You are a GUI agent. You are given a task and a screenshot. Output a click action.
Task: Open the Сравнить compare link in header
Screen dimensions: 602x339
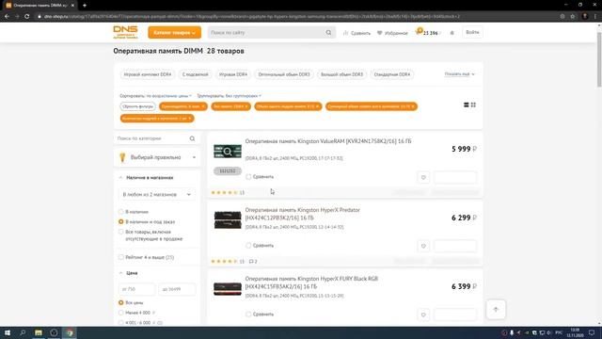click(357, 33)
